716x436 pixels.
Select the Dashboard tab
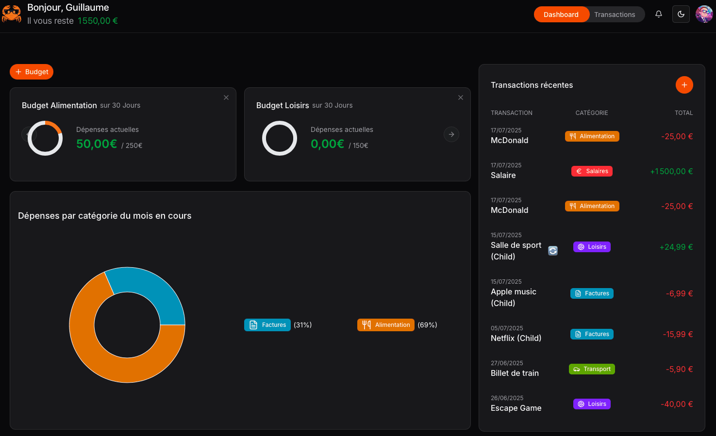tap(561, 15)
